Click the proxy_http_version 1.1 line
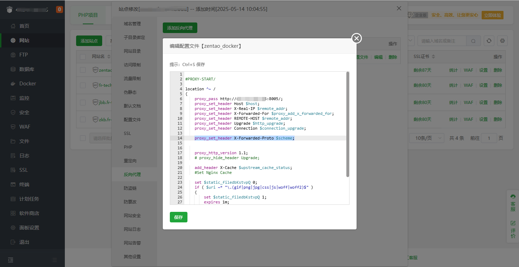Viewport: 519px width, 267px height. (x=221, y=153)
